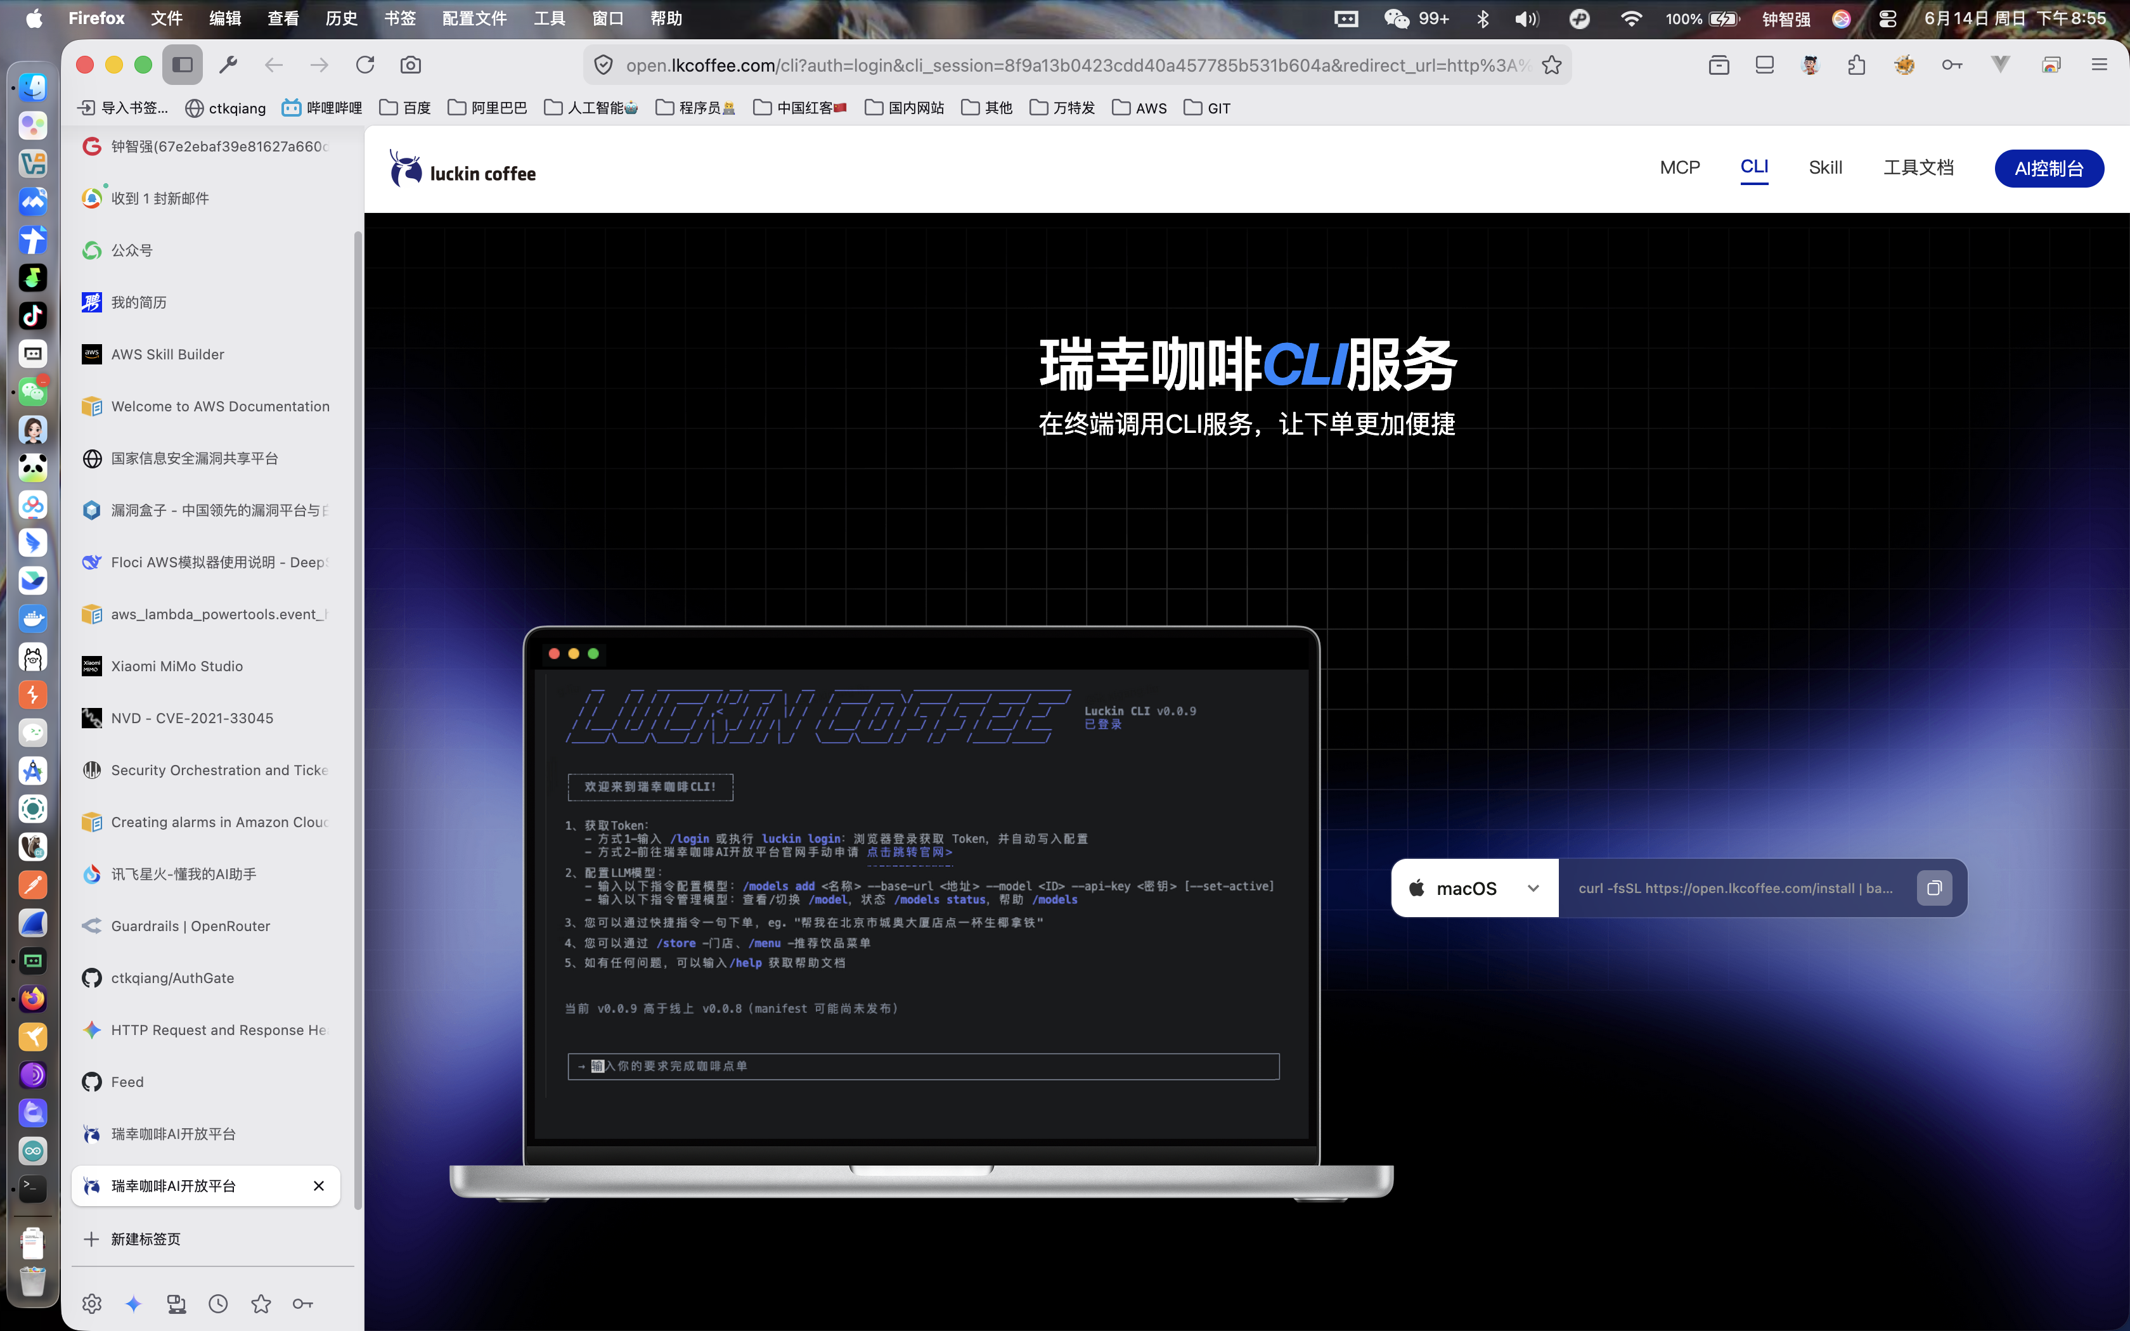Open bookmarks star icon in sidebar
2130x1331 pixels.
[261, 1304]
